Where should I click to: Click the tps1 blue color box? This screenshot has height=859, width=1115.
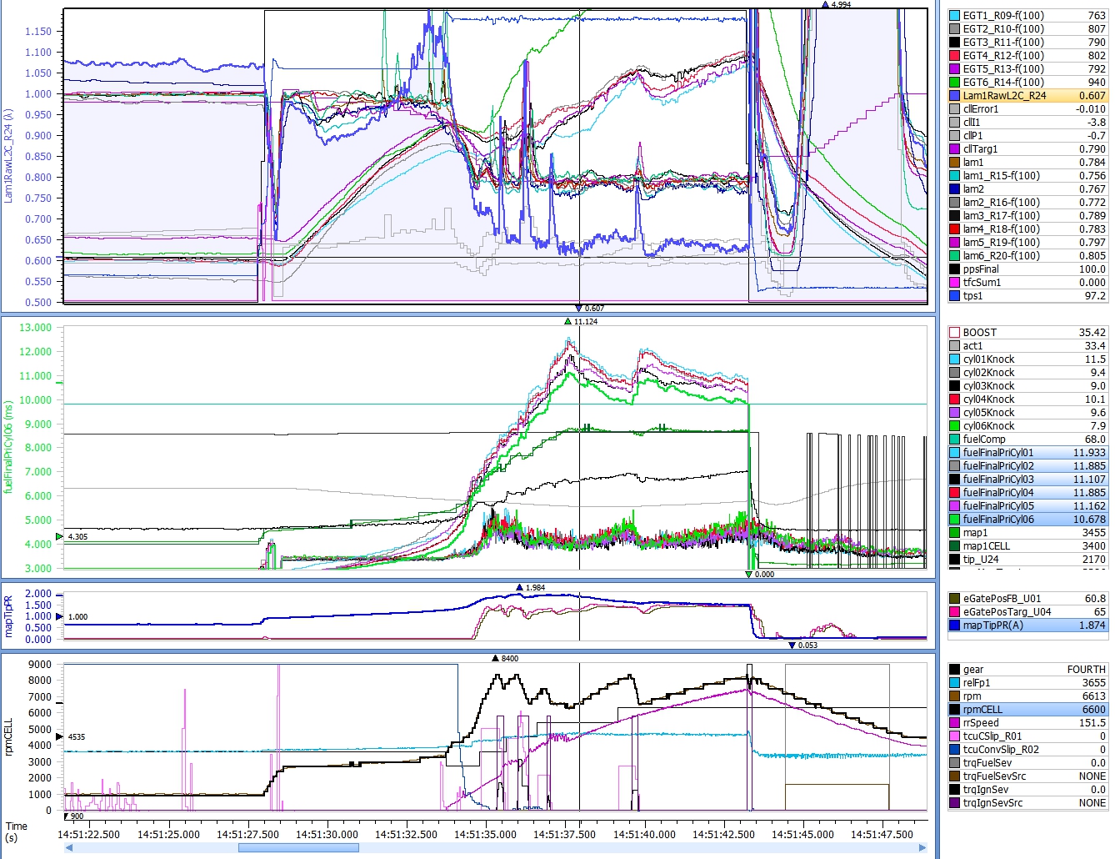pyautogui.click(x=954, y=296)
